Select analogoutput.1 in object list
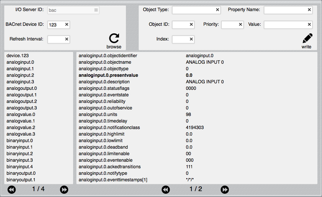The height and width of the screenshot is (197, 322). (x=21, y=95)
